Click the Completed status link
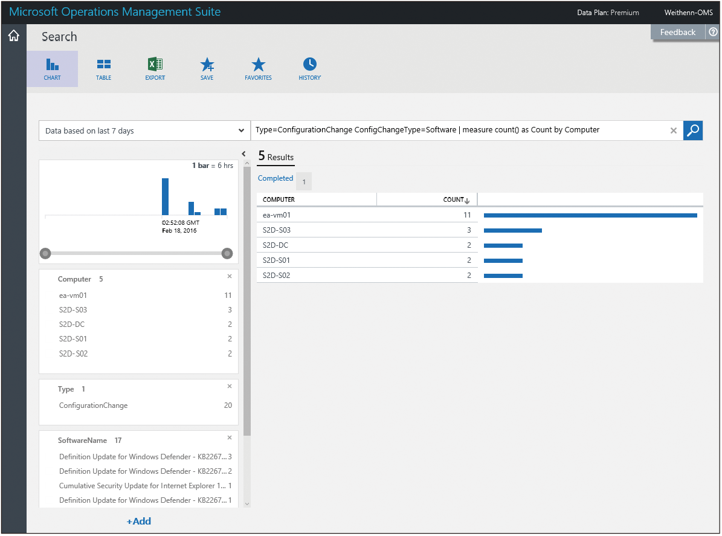Image resolution: width=722 pixels, height=536 pixels. pos(276,178)
